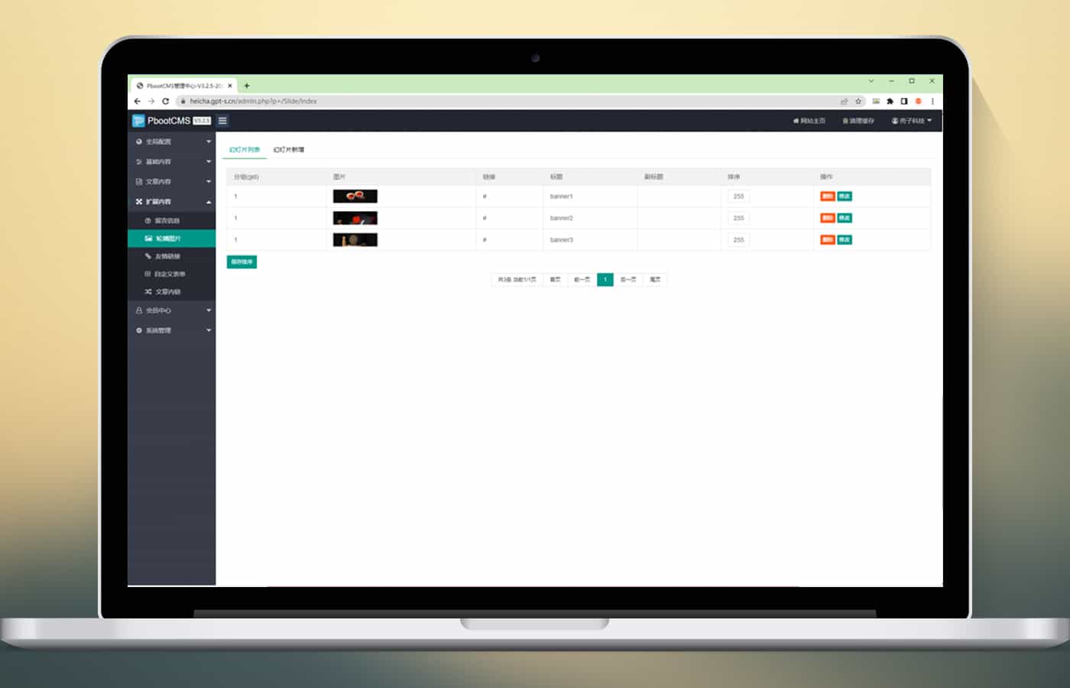Open the 网站主页 link in header

(809, 121)
